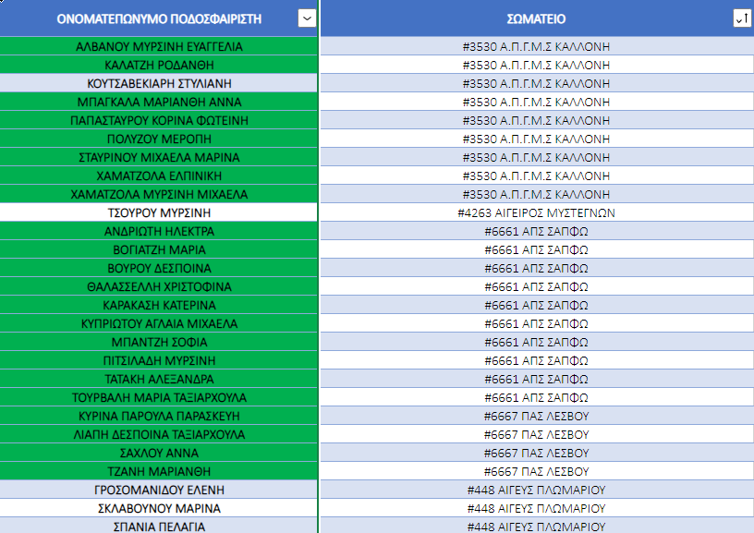Screen dimensions: 754x533
Task: Click cell ΒΟΓΙΑΤΖΗ ΜΑΡΙΑ
Action: click(159, 250)
